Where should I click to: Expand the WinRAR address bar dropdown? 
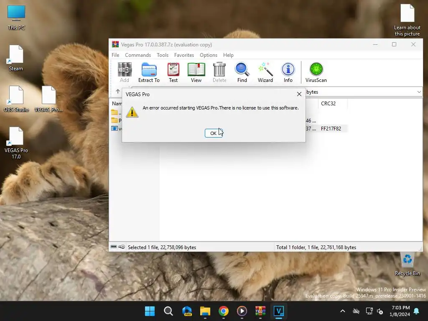[x=419, y=92]
